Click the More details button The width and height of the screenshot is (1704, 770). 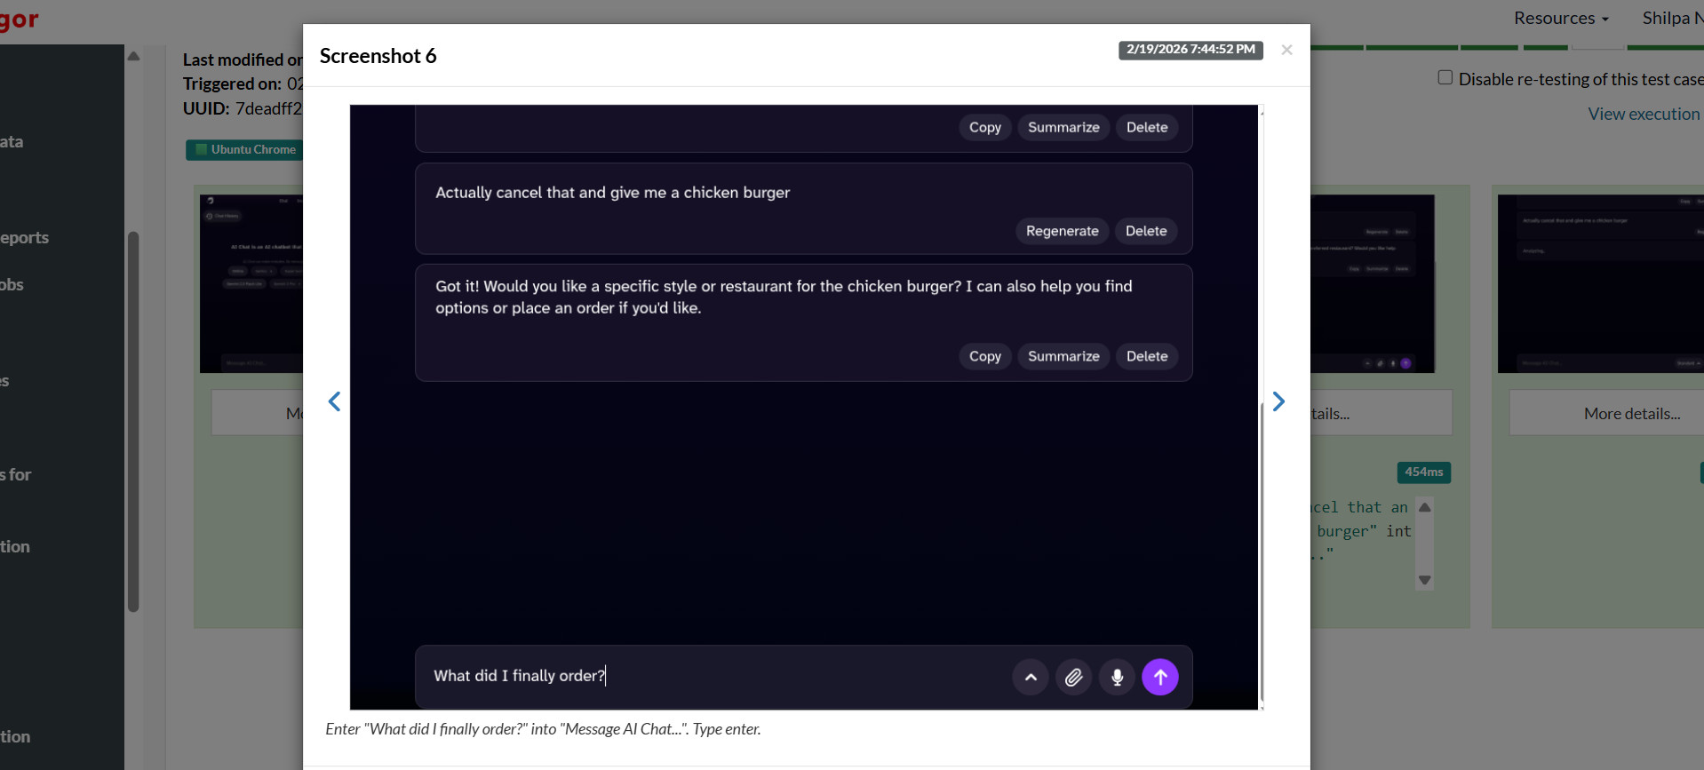1631,414
